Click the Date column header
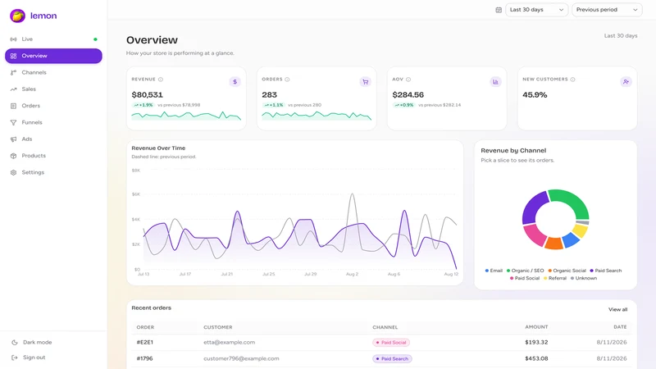Image resolution: width=656 pixels, height=369 pixels. 620,326
